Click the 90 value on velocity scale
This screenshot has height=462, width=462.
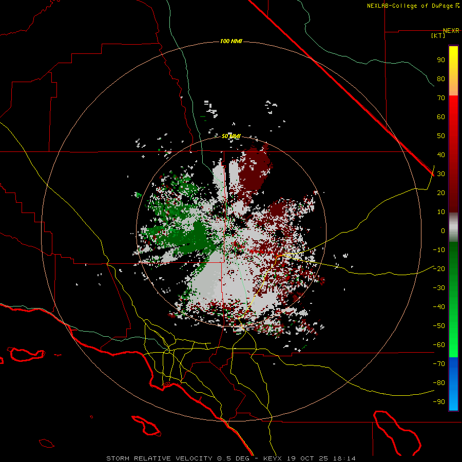coord(441,60)
